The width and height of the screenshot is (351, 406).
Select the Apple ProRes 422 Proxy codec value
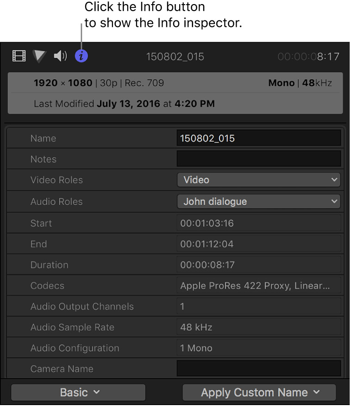click(x=258, y=285)
